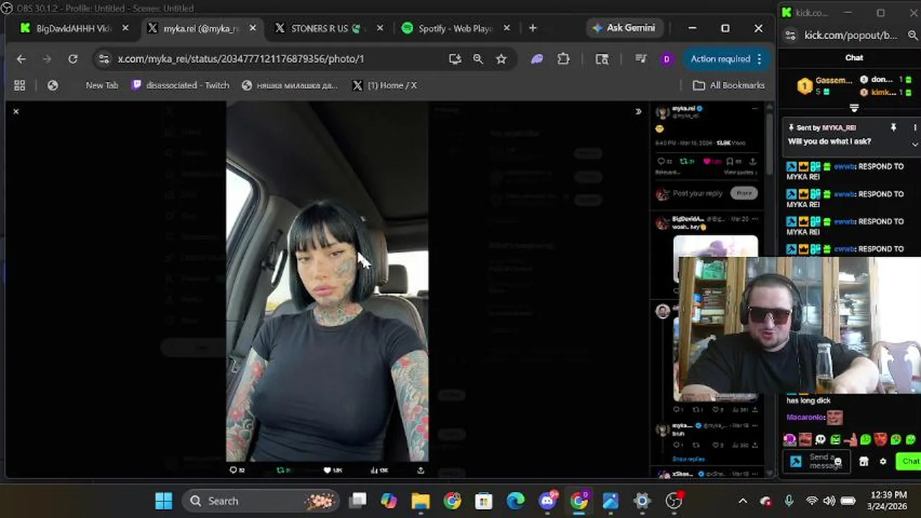Expand the chat leaderboard arrow below Gassem

tap(854, 108)
